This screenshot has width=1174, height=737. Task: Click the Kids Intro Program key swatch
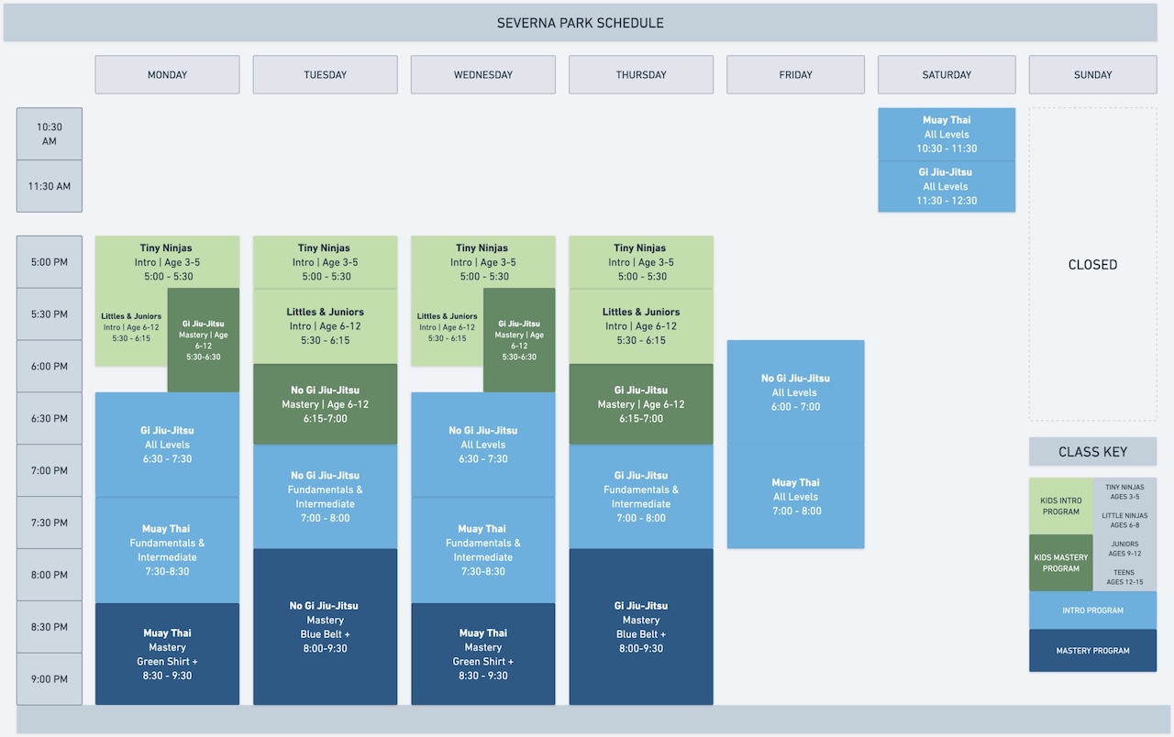[1060, 506]
